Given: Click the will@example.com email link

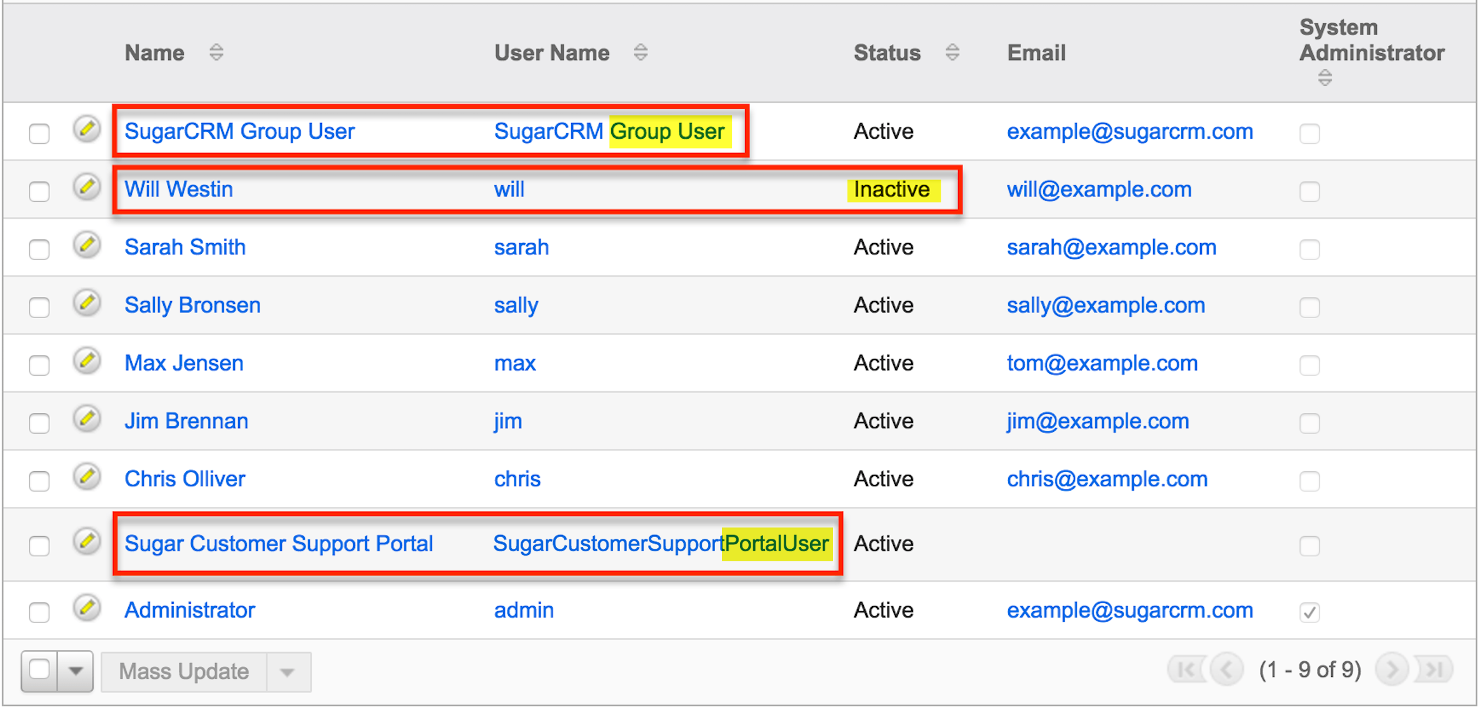Looking at the screenshot, I should [x=1099, y=189].
